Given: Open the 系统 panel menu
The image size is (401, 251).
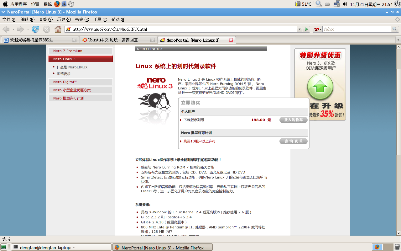Looking at the screenshot, I should [48, 4].
